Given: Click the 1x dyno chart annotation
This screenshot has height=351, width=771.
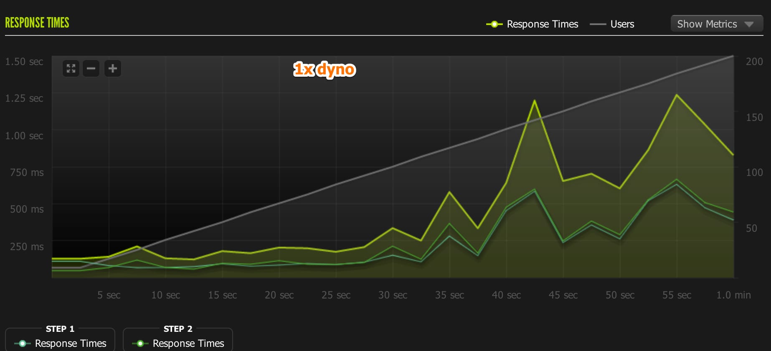Looking at the screenshot, I should click(324, 69).
